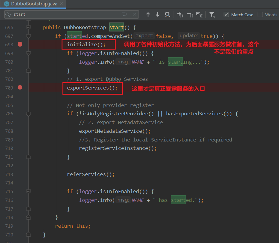Go to next occurrence with down arrow
This screenshot has width=279, height=243.
(x=157, y=15)
